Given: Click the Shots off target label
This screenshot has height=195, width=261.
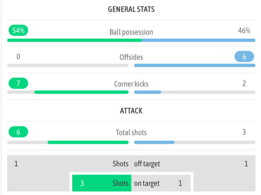Looking at the screenshot, I should (x=136, y=164).
